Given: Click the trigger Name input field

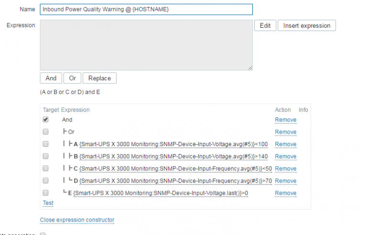Looking at the screenshot, I should 146,10.
